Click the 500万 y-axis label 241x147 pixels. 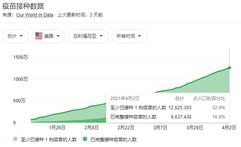pyautogui.click(x=19, y=101)
